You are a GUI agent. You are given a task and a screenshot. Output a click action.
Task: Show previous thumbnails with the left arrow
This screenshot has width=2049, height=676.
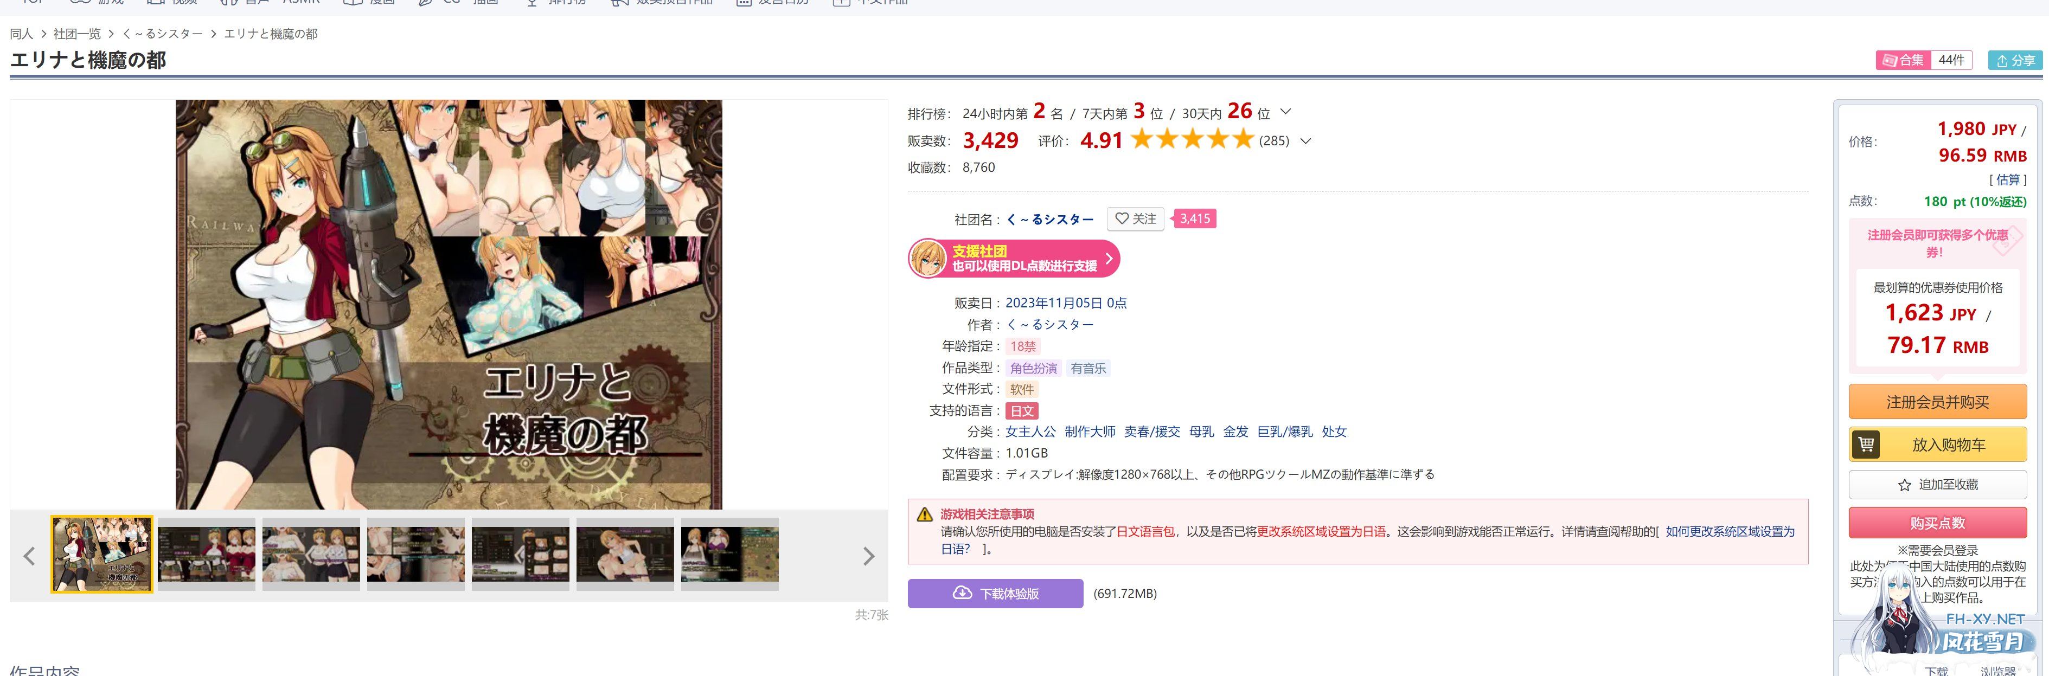click(29, 556)
